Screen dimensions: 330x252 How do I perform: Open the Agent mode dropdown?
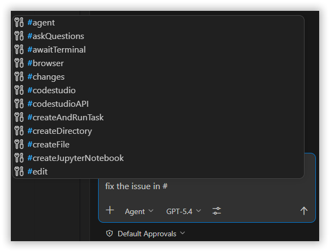pyautogui.click(x=139, y=211)
